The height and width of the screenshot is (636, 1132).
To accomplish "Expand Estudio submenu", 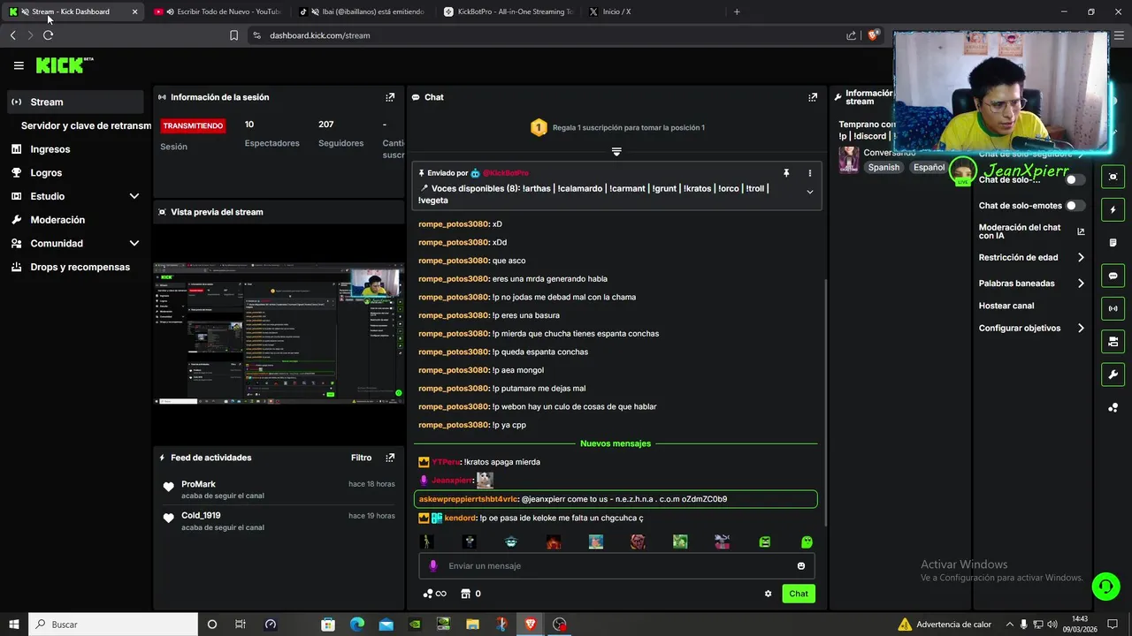I will [134, 196].
